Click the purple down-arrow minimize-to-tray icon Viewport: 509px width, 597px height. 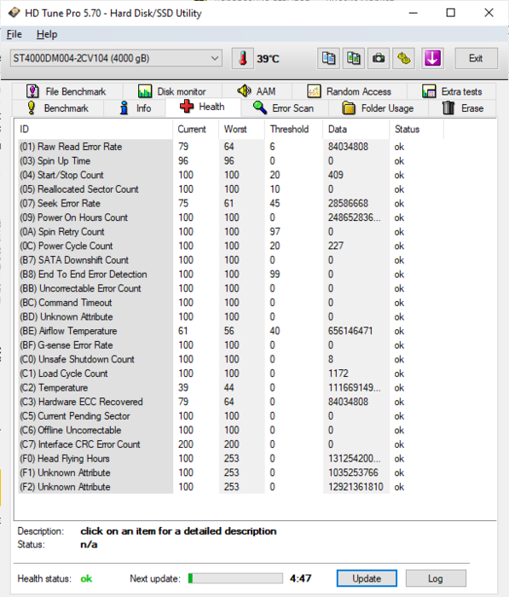pos(432,59)
